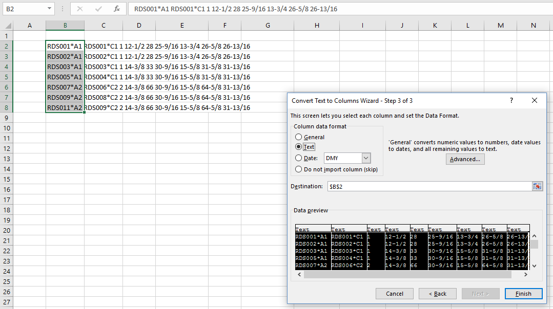Select column C header
The height and width of the screenshot is (309, 553).
pos(104,26)
